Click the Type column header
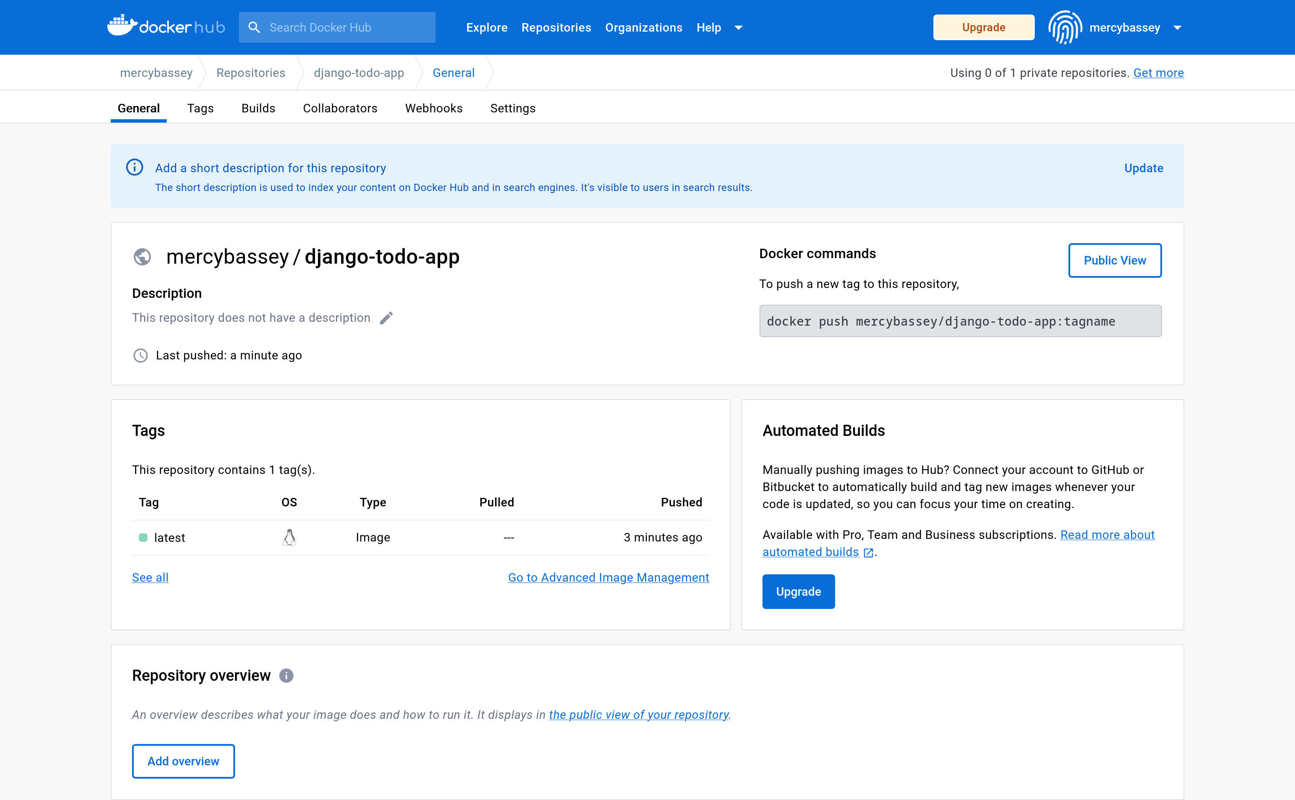 tap(373, 503)
